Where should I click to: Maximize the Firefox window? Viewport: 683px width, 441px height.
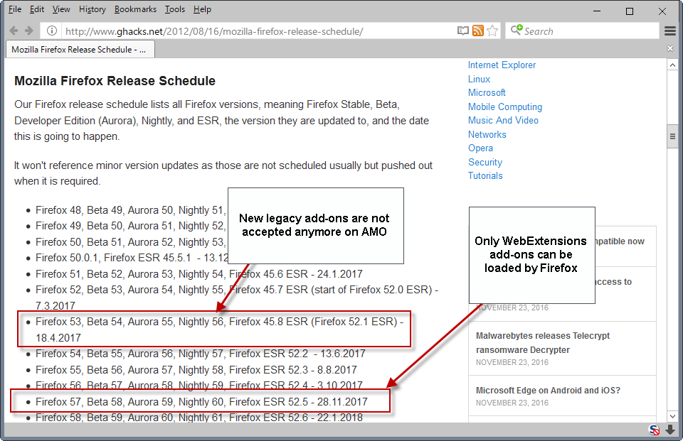pos(630,11)
